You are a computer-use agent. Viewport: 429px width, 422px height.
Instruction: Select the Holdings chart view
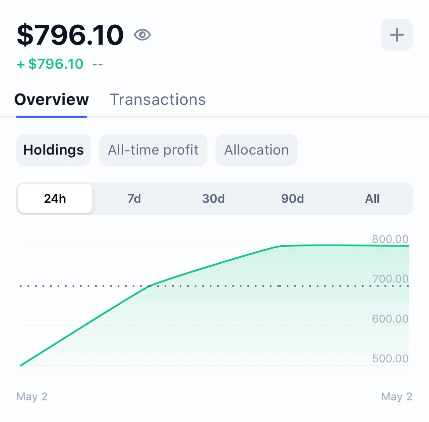pyautogui.click(x=54, y=150)
